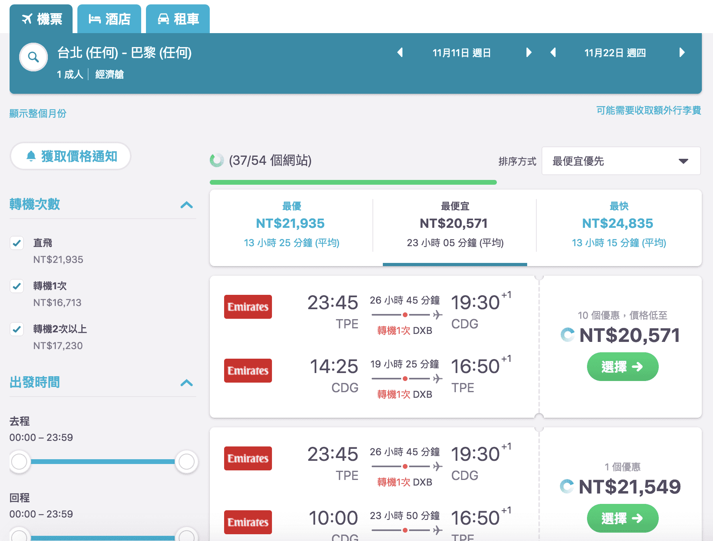Click Emirates logo on 14:25 CDG flight

[x=248, y=371]
